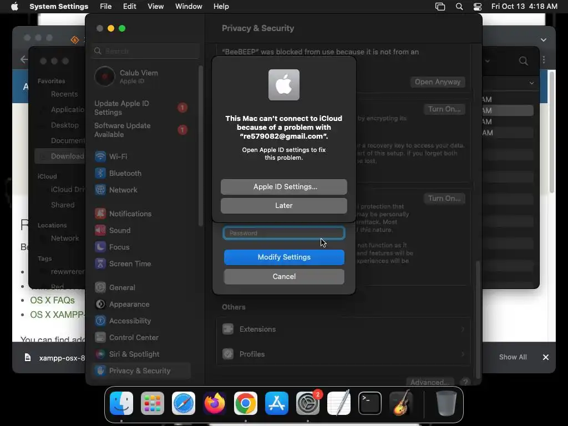Click Show All in Chrome downloads bar
The height and width of the screenshot is (426, 568).
click(513, 357)
